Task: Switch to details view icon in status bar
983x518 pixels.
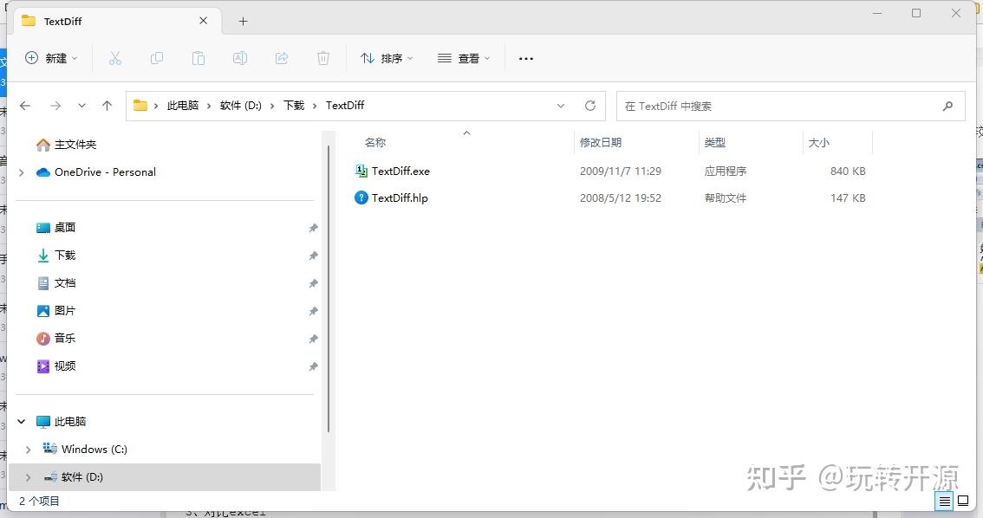Action: point(944,501)
